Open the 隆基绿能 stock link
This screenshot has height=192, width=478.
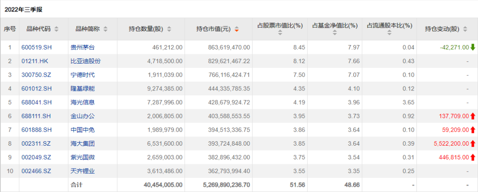(x=83, y=89)
